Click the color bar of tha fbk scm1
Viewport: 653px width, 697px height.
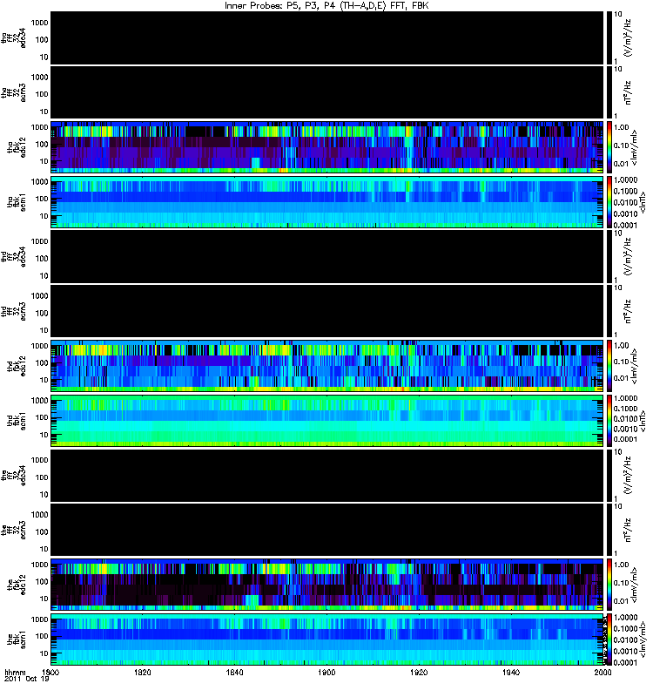pos(609,202)
